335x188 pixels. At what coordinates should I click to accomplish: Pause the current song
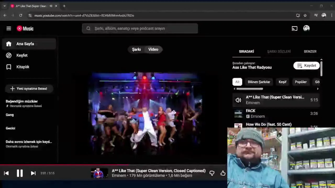(x=20, y=173)
